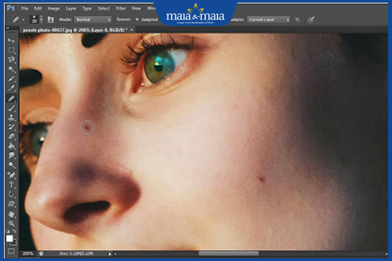Select the Eyedropper tool
This screenshot has height=261, width=392.
tap(11, 88)
